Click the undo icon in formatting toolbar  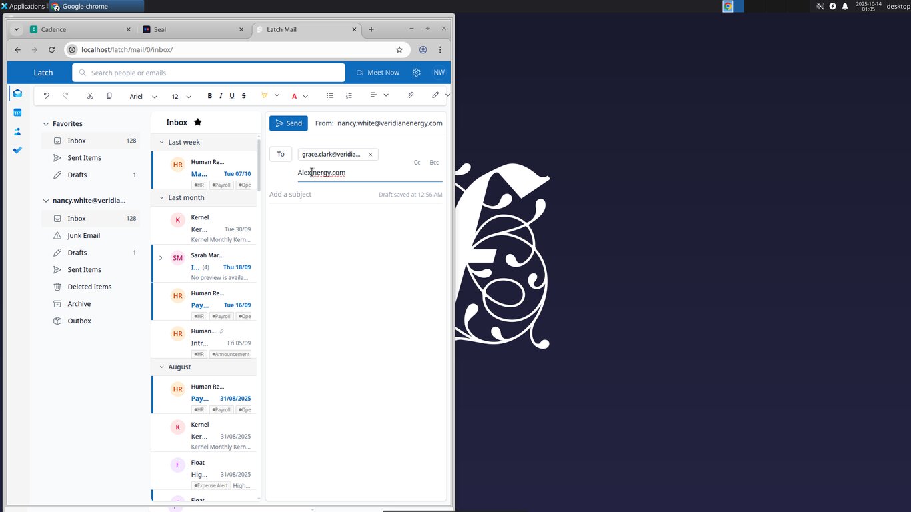[x=47, y=96]
